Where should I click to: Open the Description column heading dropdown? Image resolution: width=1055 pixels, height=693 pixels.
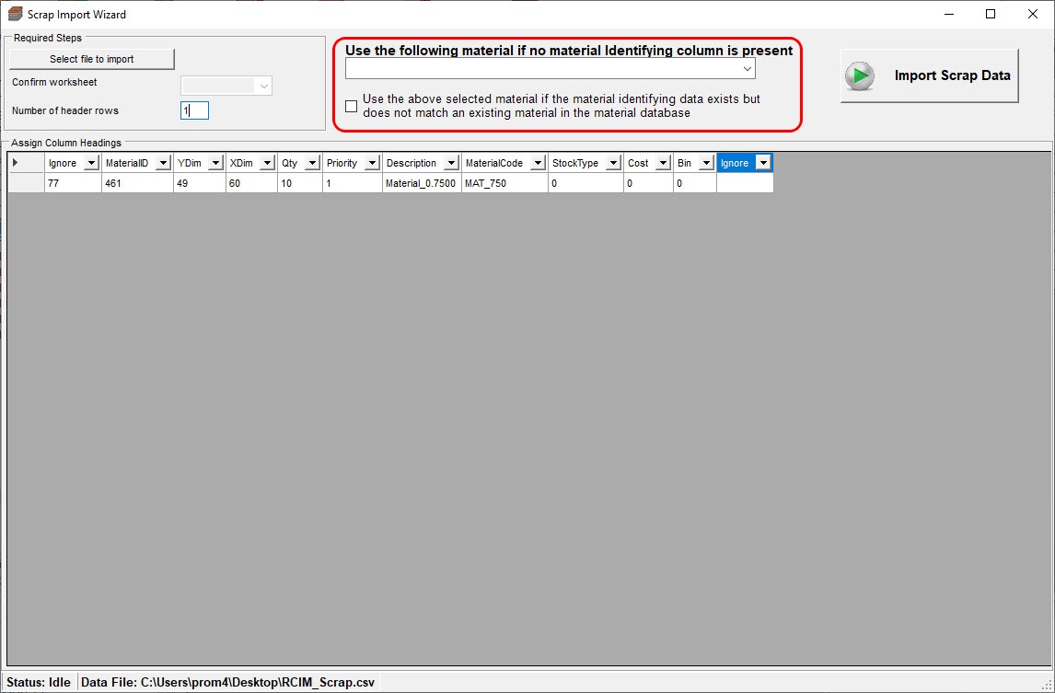[x=450, y=163]
